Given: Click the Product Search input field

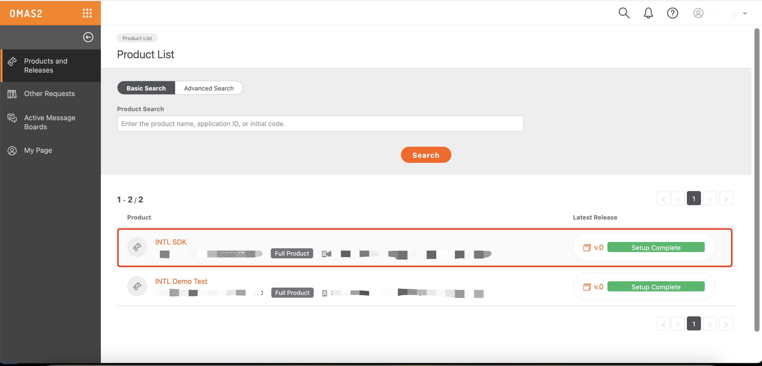Looking at the screenshot, I should point(320,123).
